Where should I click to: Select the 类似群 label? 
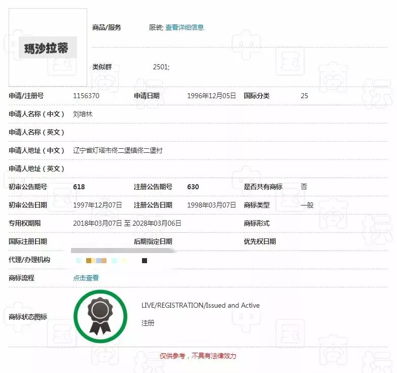tap(102, 67)
